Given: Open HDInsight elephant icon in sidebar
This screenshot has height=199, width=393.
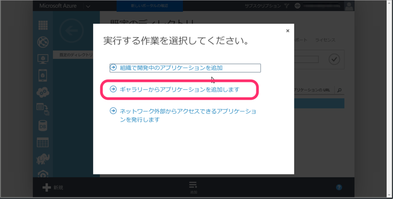Looking at the screenshot, I should pyautogui.click(x=43, y=159).
